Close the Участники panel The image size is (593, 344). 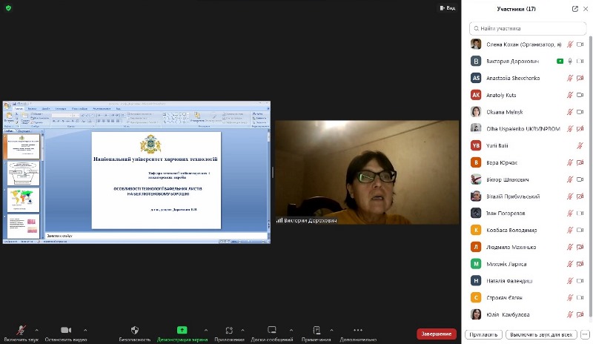(586, 9)
